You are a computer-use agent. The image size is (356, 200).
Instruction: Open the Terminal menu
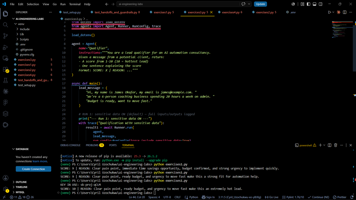pyautogui.click(x=75, y=4)
